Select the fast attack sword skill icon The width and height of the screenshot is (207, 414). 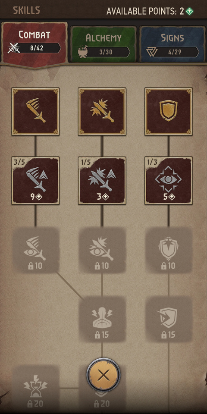click(x=36, y=111)
